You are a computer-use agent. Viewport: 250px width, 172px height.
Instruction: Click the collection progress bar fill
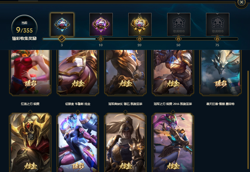tap(69, 39)
